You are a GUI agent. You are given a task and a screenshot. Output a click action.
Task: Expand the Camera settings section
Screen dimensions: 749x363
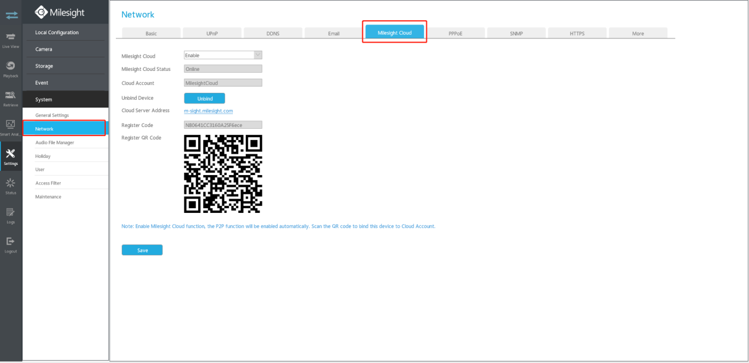[66, 49]
